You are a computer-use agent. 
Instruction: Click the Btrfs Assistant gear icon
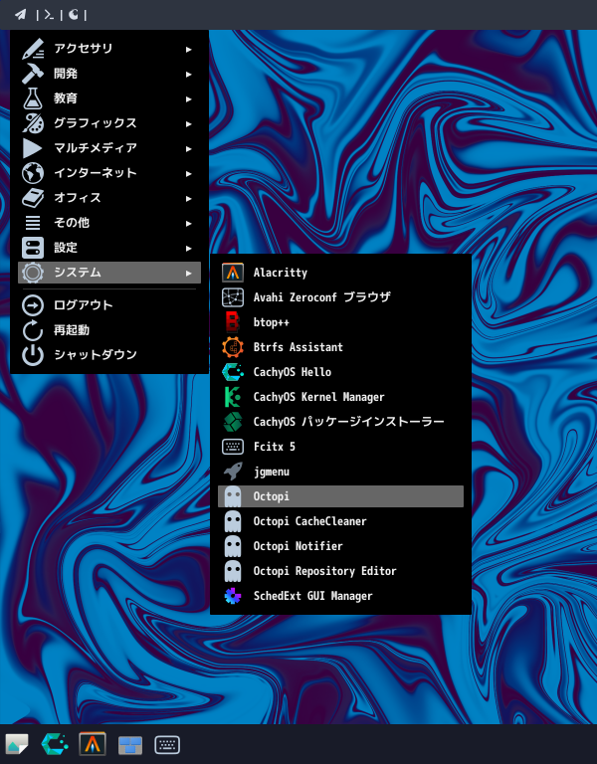[x=233, y=347]
